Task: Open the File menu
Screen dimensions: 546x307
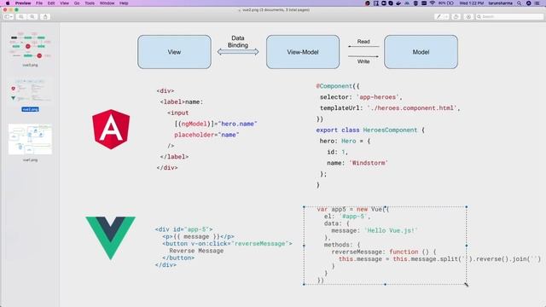Action: (39, 3)
